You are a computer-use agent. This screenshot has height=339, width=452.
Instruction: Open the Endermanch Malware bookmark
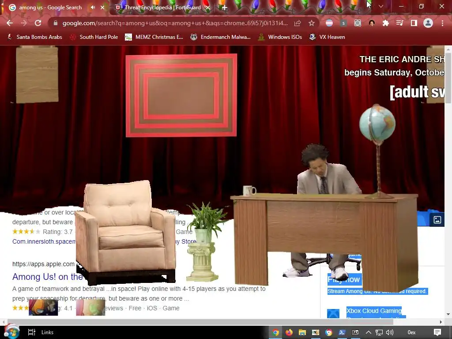pyautogui.click(x=221, y=37)
